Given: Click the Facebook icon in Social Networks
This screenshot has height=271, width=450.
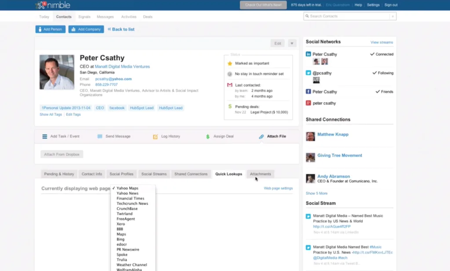Looking at the screenshot, I should [x=308, y=91].
